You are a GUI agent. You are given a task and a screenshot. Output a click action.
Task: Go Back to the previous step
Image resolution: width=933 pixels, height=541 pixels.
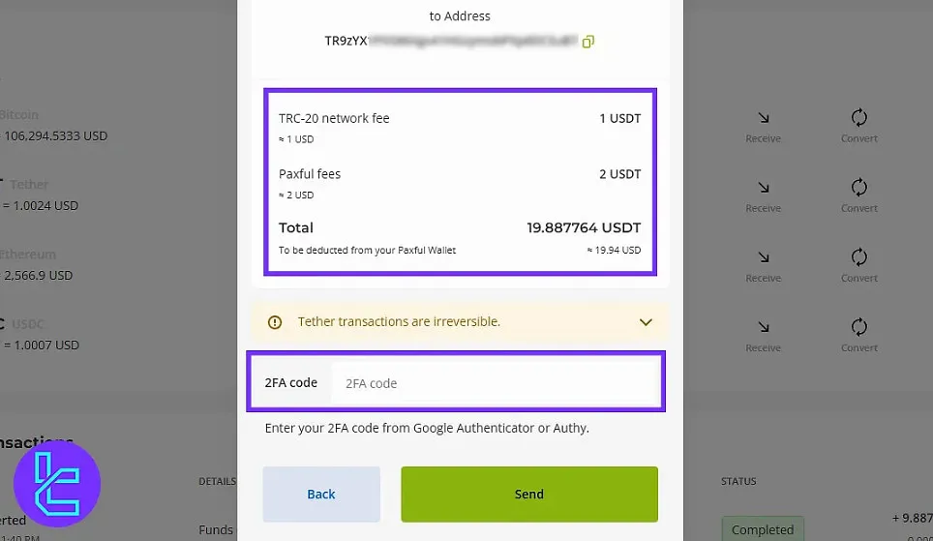[x=321, y=494]
